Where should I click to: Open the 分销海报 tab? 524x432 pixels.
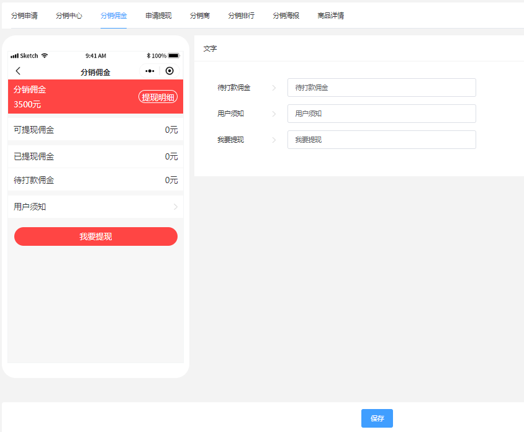click(286, 16)
